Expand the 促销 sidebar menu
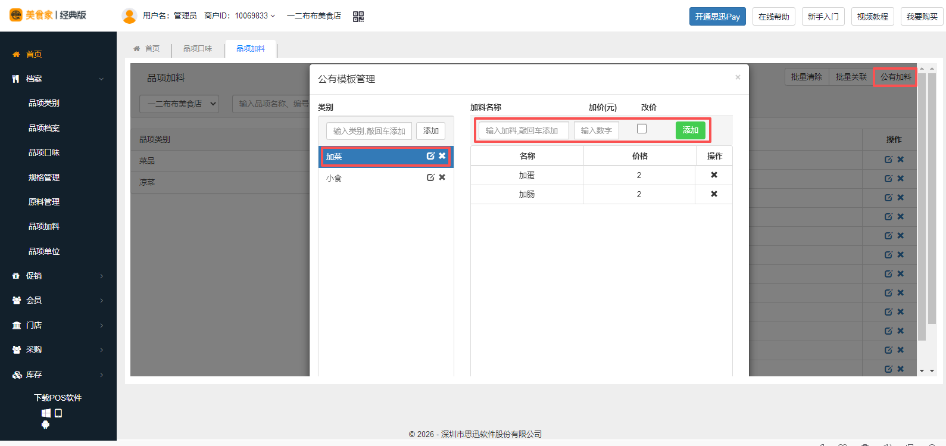Image resolution: width=946 pixels, height=446 pixels. coord(58,276)
